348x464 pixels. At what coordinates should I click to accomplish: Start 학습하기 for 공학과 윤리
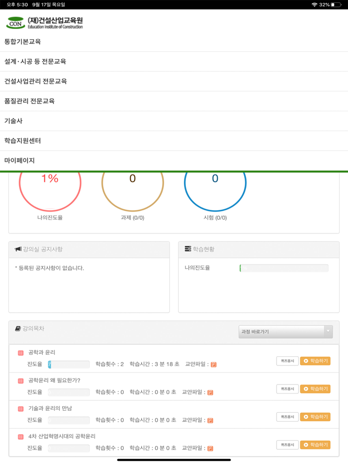pos(315,361)
